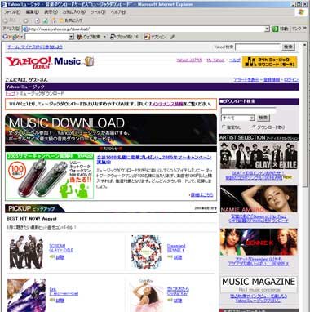Click the green Go arrow beside address bar

point(276,29)
